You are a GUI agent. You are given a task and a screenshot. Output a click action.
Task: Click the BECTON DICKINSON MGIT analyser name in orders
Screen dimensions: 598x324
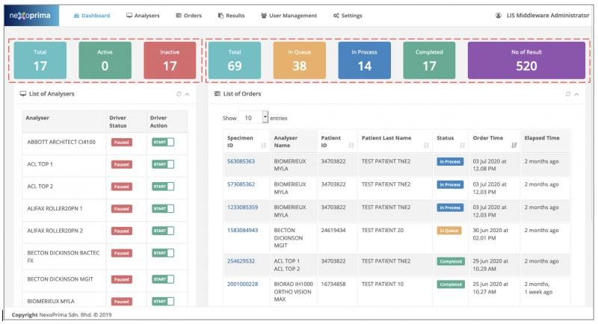[x=289, y=237]
